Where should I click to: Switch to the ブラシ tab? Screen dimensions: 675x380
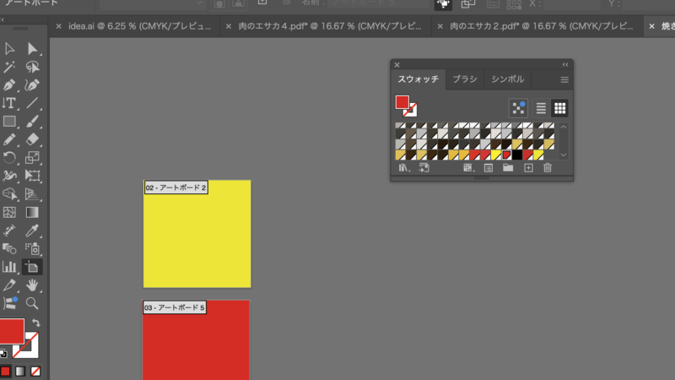click(465, 79)
